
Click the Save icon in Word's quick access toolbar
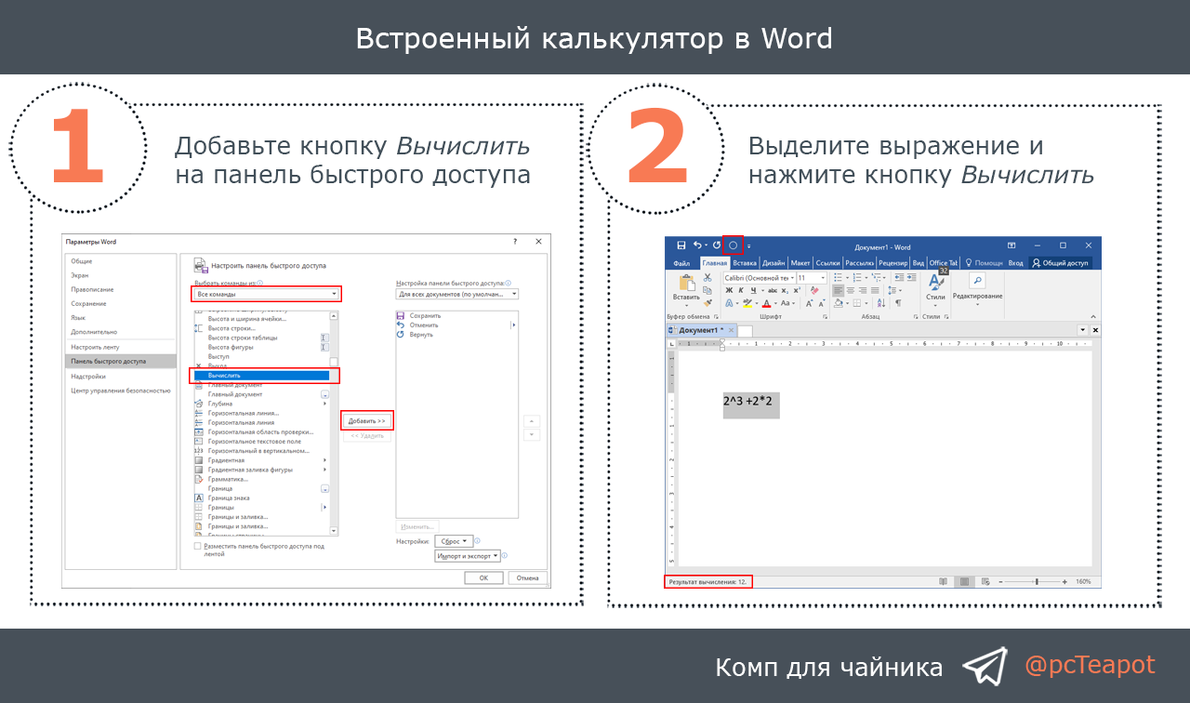click(x=681, y=245)
